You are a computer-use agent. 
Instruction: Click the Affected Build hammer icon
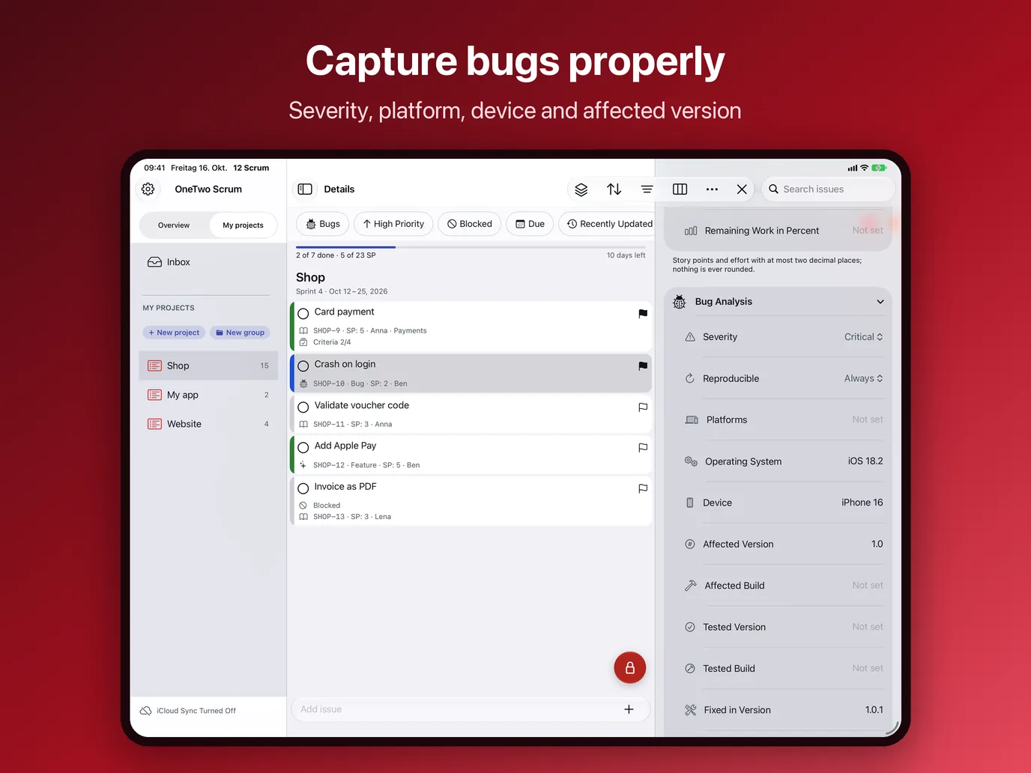(x=691, y=586)
